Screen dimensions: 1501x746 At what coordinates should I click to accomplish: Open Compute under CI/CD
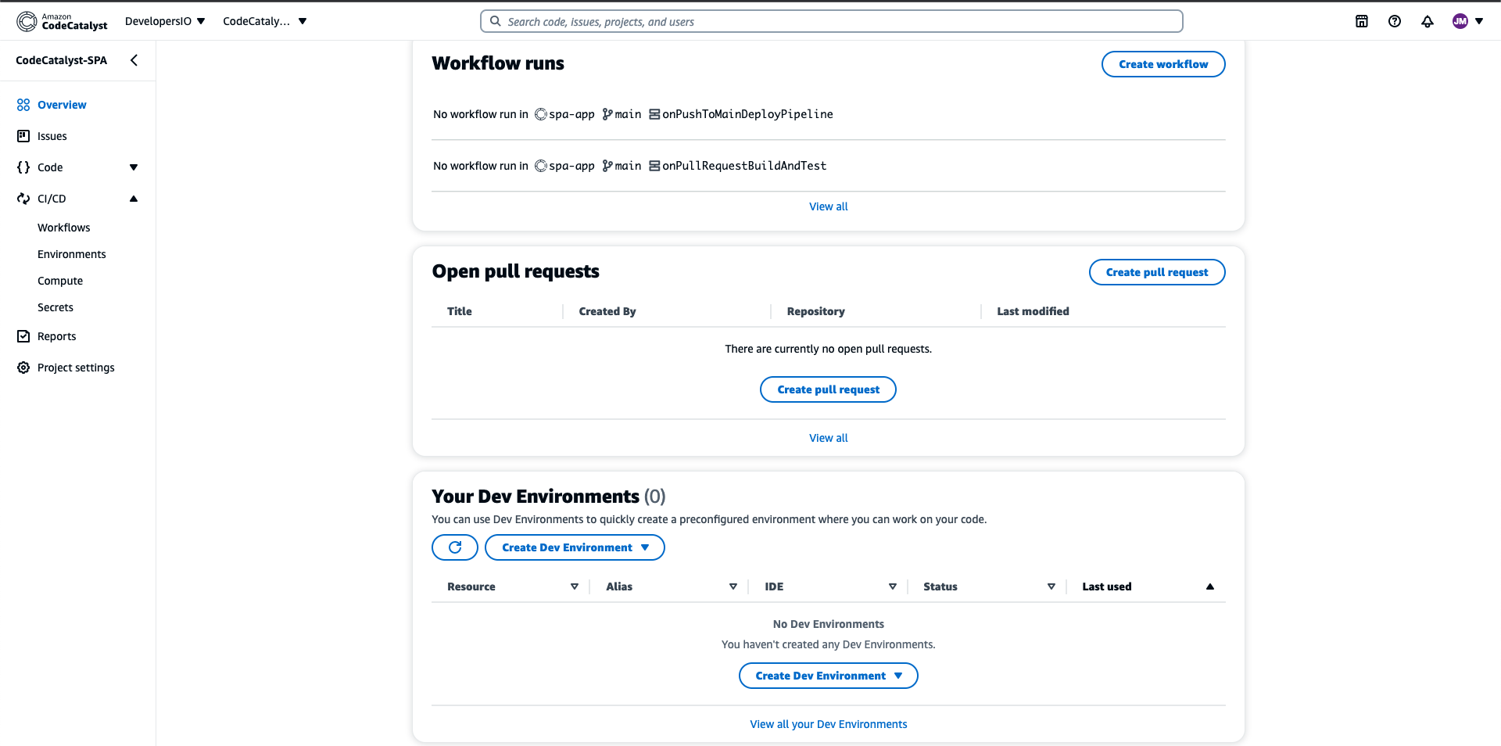click(60, 281)
